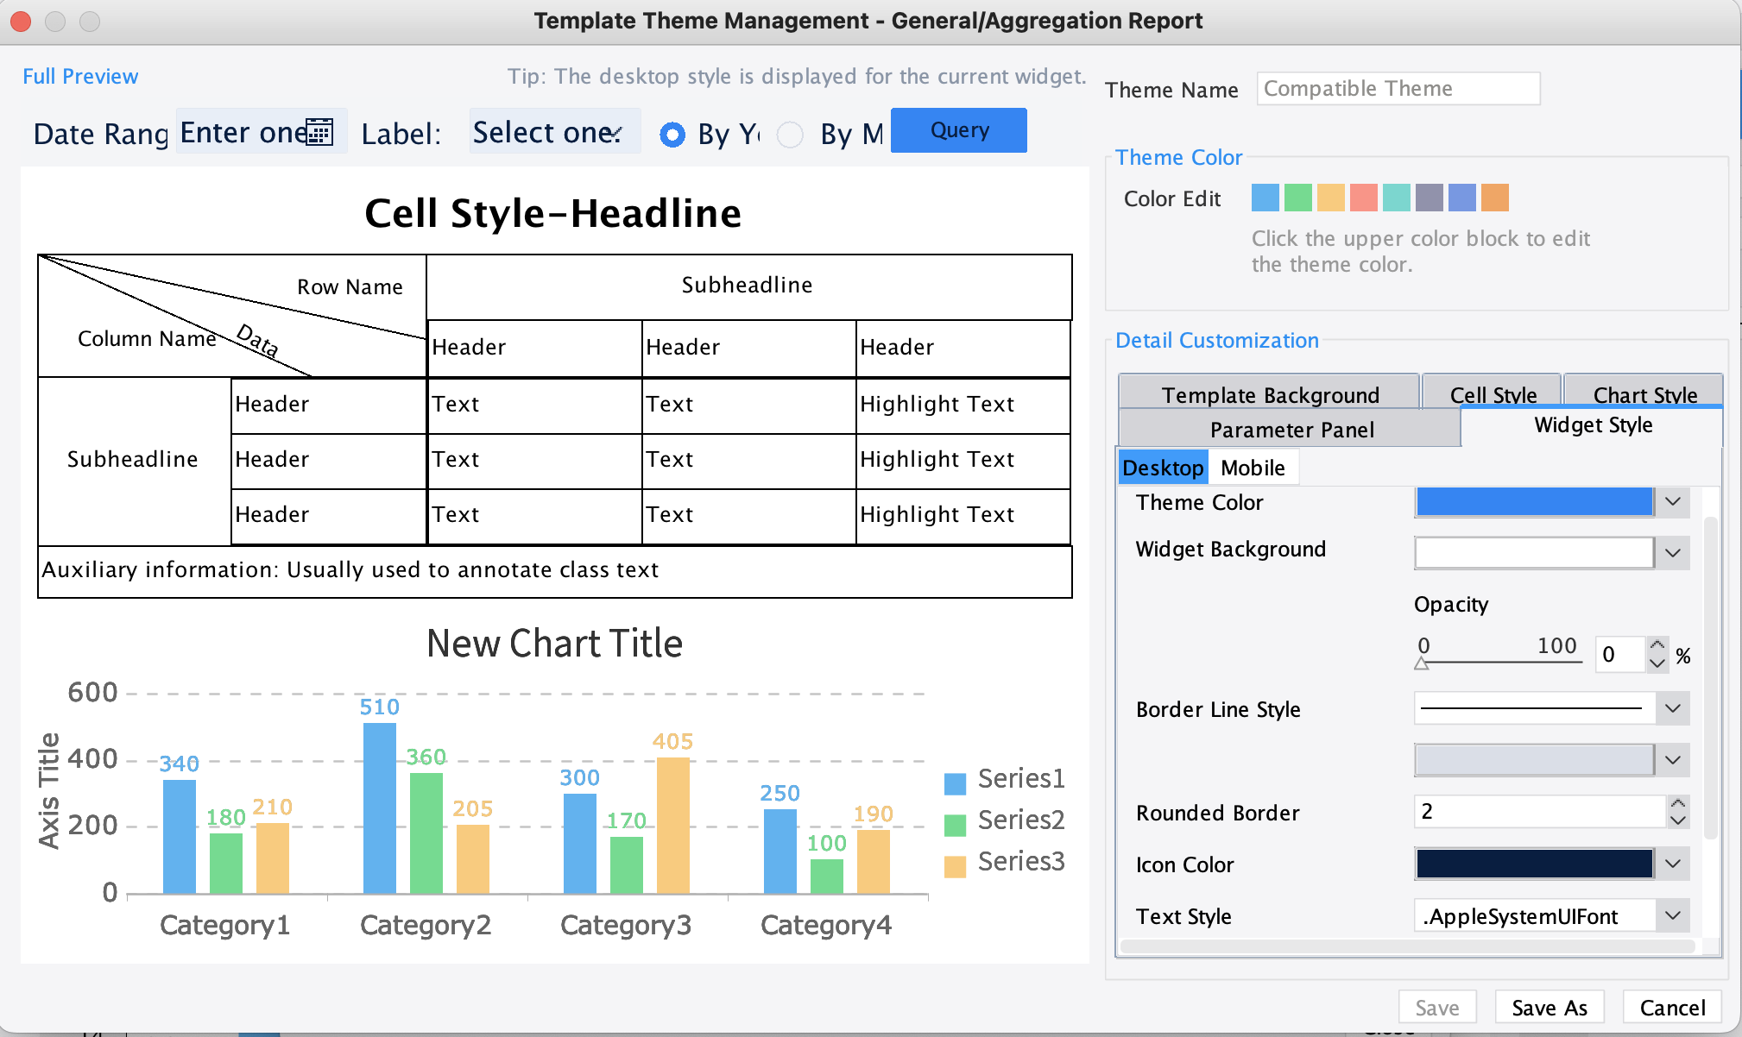The height and width of the screenshot is (1037, 1742).
Task: Open the Theme Color dropdown
Action: pyautogui.click(x=1673, y=501)
